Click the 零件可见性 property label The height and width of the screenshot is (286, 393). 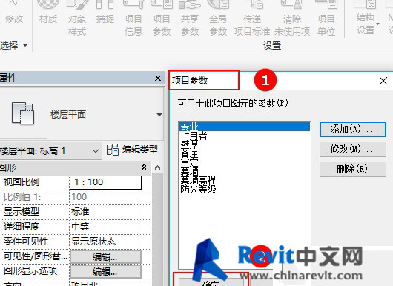click(x=26, y=242)
